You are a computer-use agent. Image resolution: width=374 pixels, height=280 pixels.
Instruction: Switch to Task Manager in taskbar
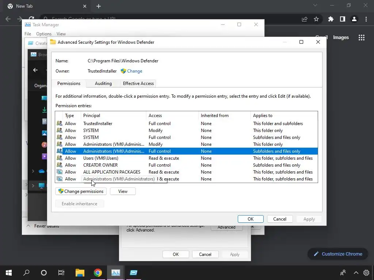(x=116, y=273)
